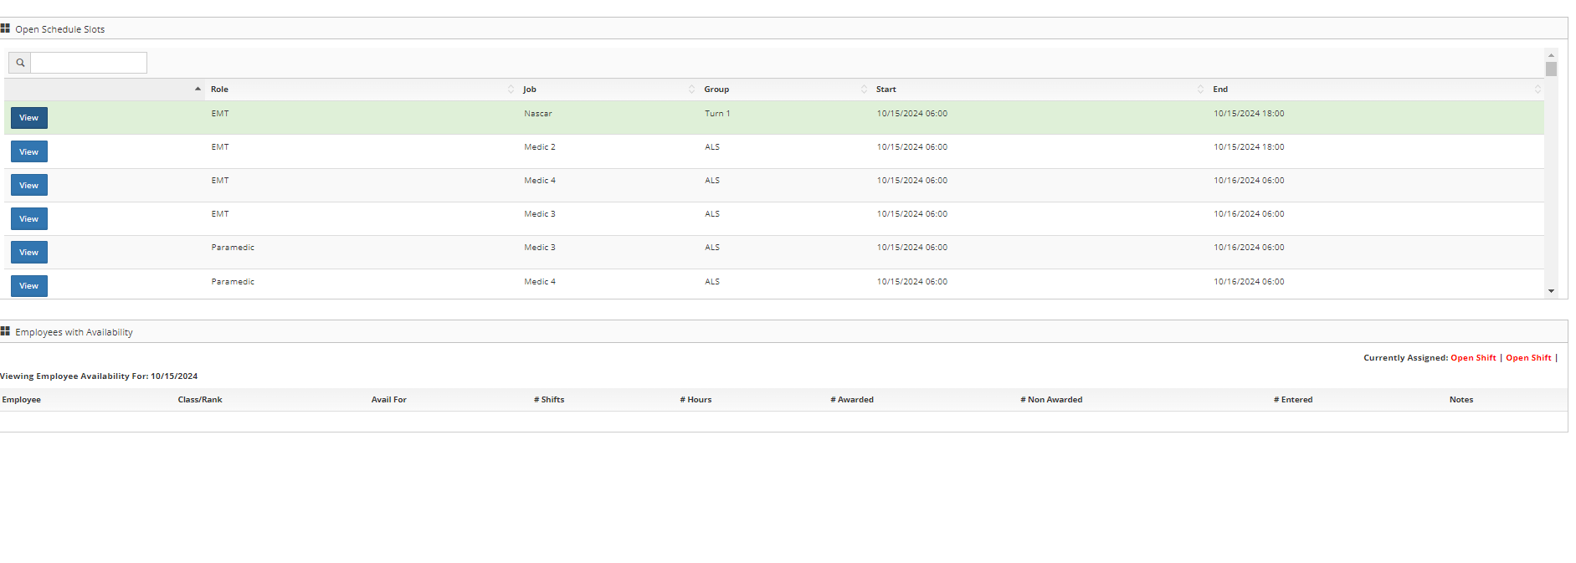Click the magnifier search icon
The width and height of the screenshot is (1576, 563).
click(20, 63)
